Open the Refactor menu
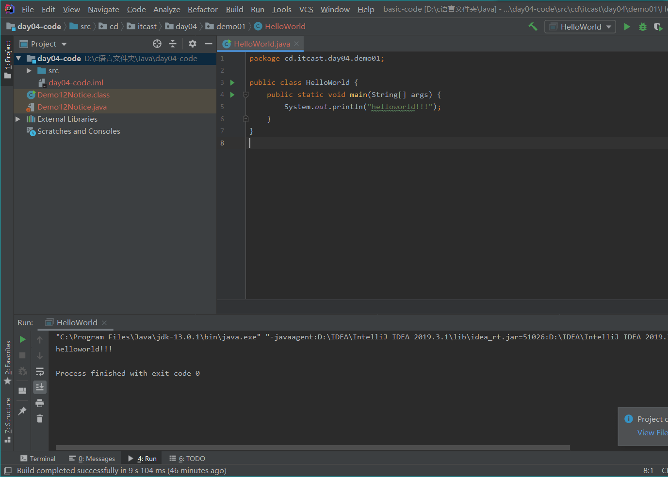Viewport: 668px width, 477px height. [203, 9]
